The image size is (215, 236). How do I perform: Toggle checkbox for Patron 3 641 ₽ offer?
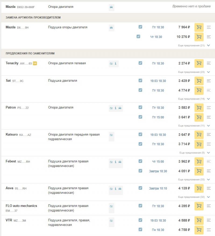click(140, 117)
